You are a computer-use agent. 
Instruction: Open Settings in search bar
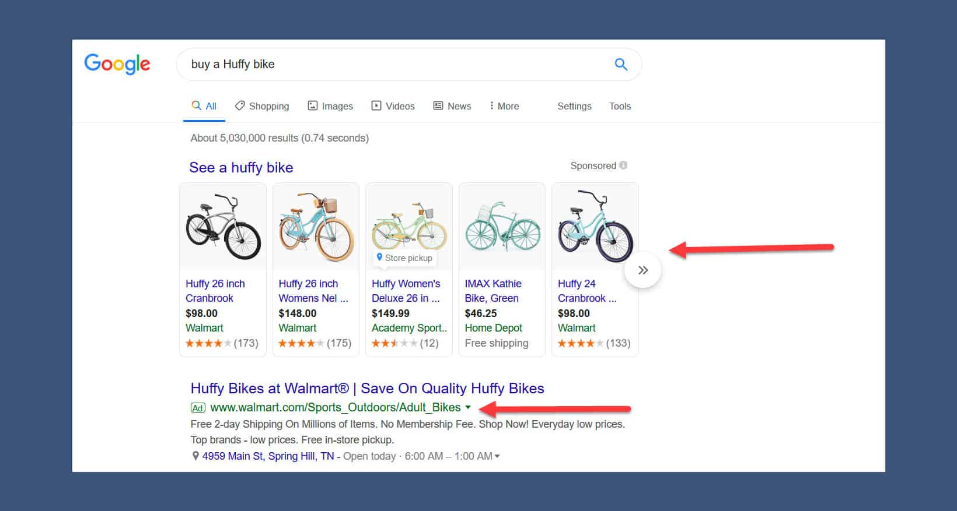(574, 106)
